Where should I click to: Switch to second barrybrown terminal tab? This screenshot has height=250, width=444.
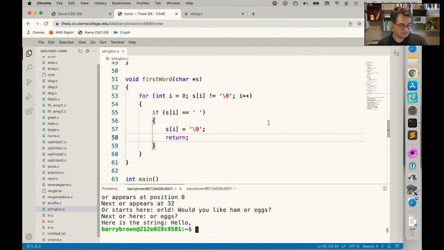211,188
